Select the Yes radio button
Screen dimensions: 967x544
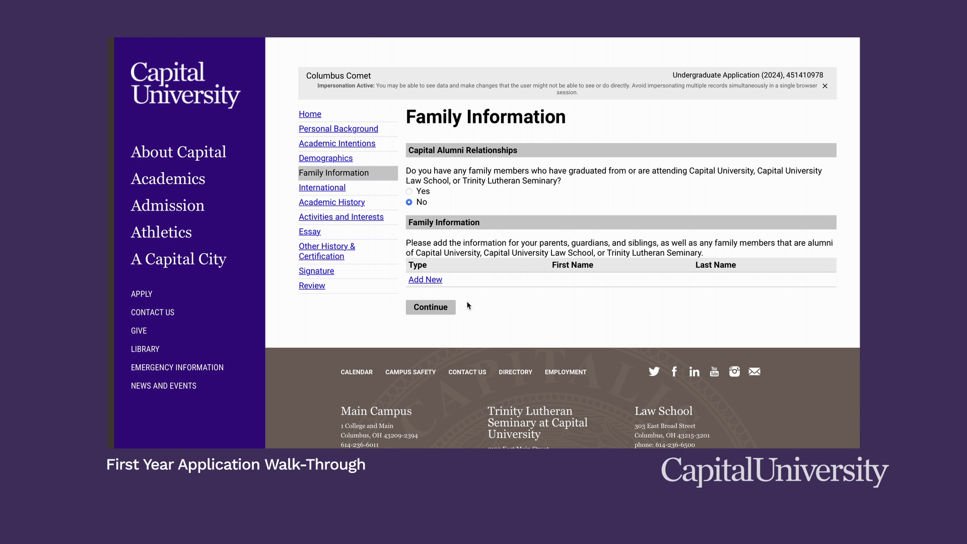[409, 191]
